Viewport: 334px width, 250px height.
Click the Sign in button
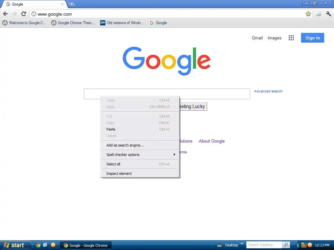tap(312, 38)
